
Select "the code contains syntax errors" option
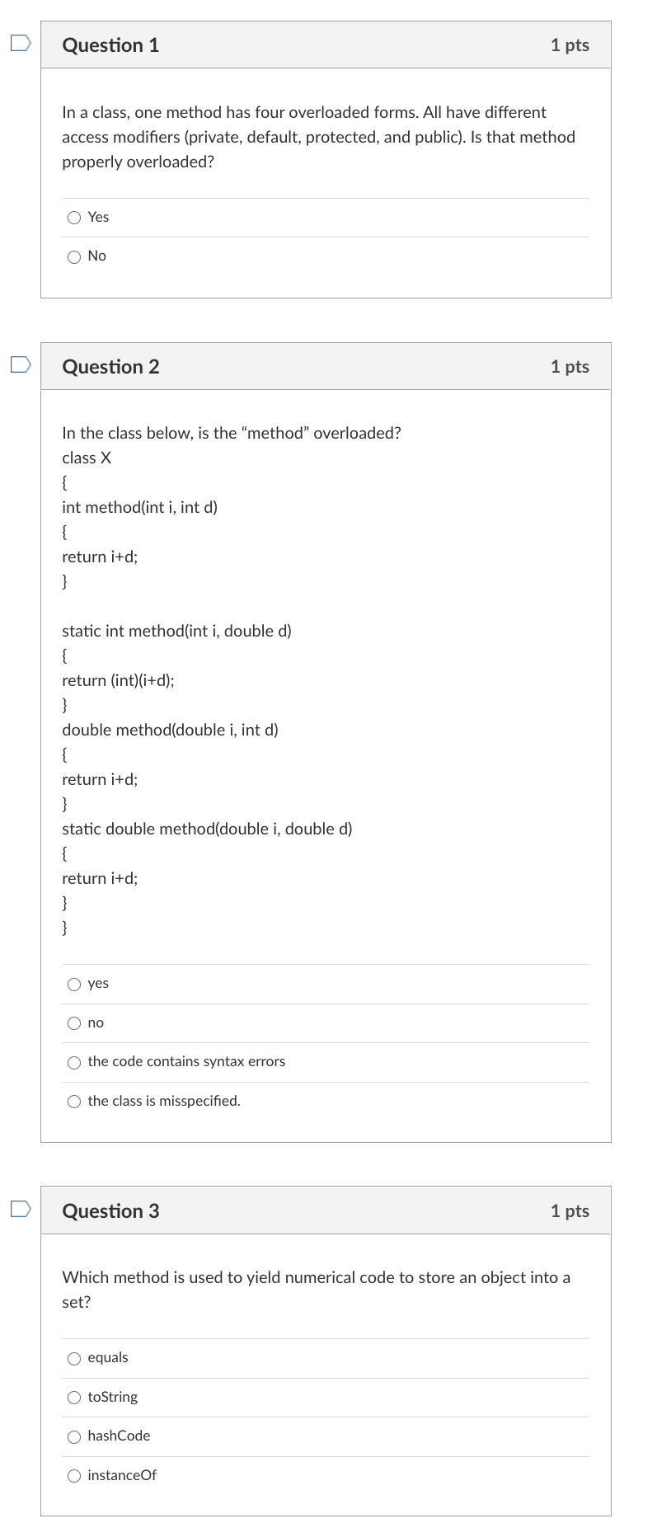(74, 1062)
